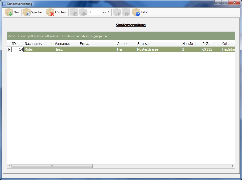Click the record number input field
The width and height of the screenshot is (242, 180).
pyautogui.click(x=95, y=12)
